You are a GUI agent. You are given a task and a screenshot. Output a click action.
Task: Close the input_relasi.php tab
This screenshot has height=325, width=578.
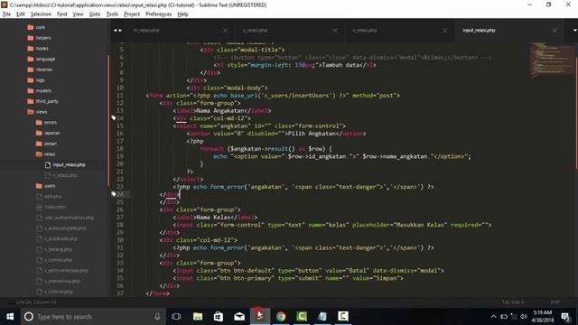coord(555,31)
